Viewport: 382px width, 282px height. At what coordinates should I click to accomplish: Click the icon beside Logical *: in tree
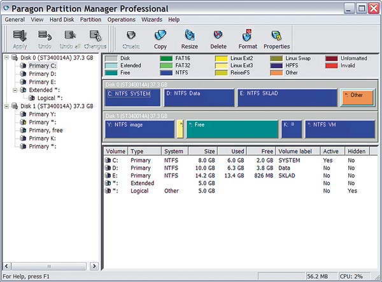coord(32,98)
